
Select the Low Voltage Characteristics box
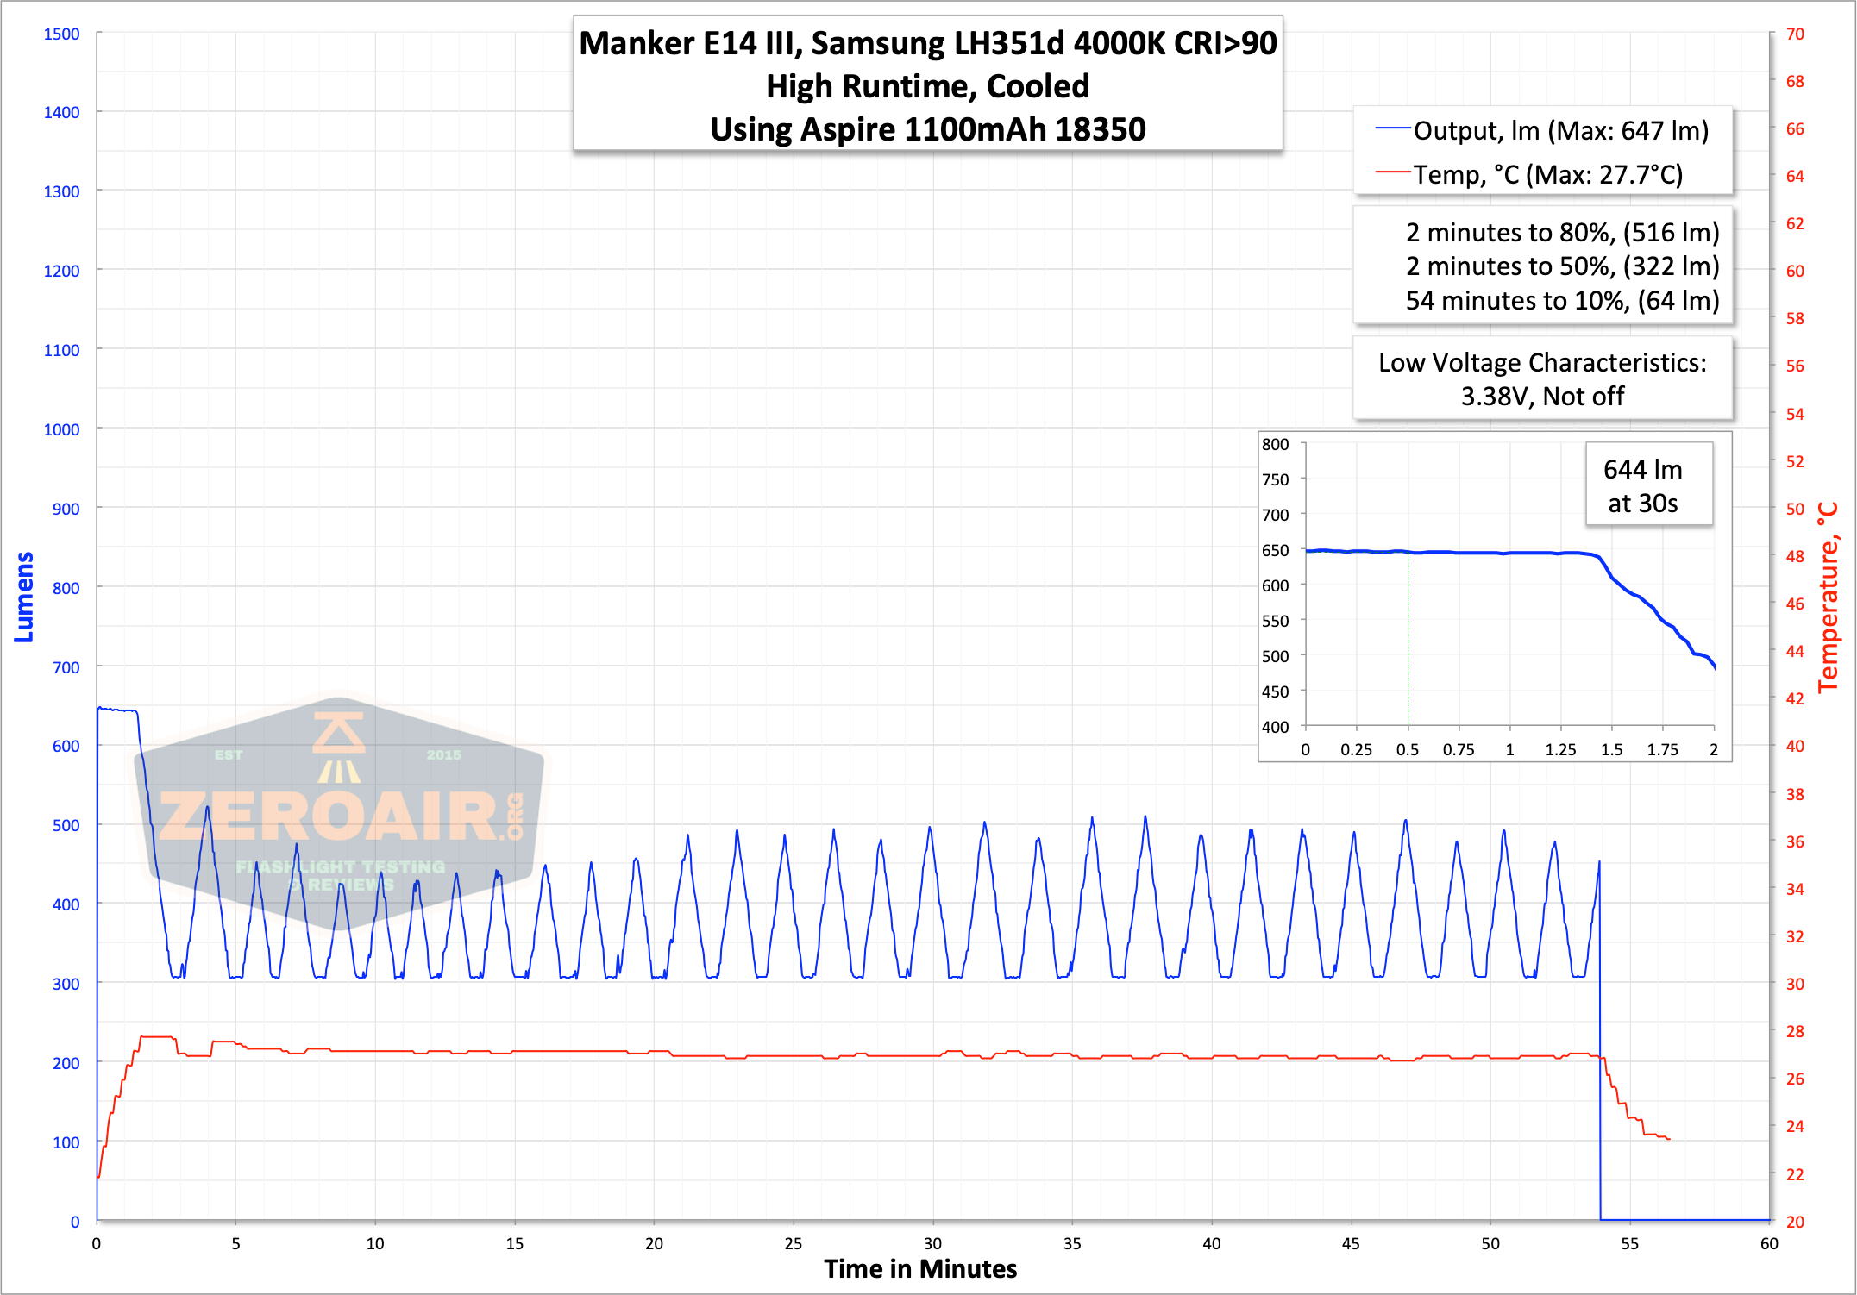1542,379
